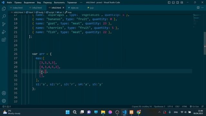Open the Правка menu
Viewport: 206px width, 116px height.
click(x=18, y=3)
